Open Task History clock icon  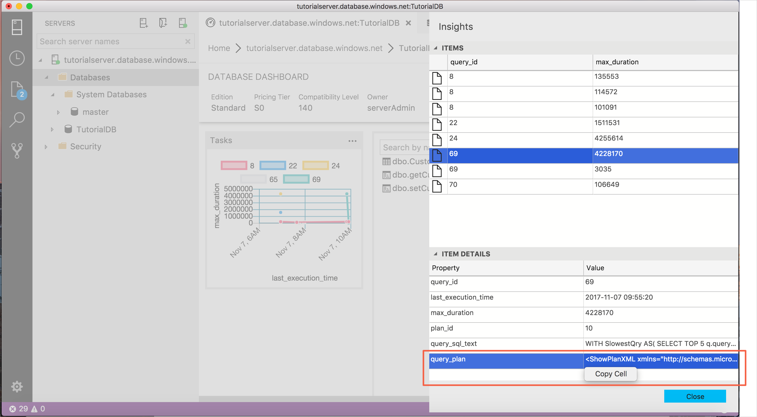click(17, 58)
